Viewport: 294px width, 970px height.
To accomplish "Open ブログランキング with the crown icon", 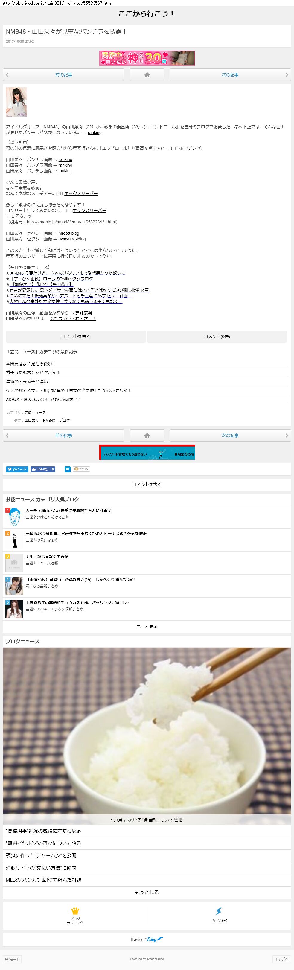I will click(x=75, y=916).
